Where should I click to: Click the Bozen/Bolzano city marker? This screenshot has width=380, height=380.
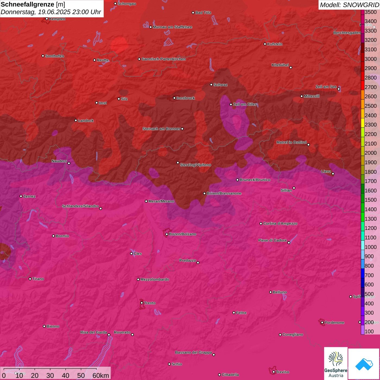pyautogui.click(x=167, y=234)
